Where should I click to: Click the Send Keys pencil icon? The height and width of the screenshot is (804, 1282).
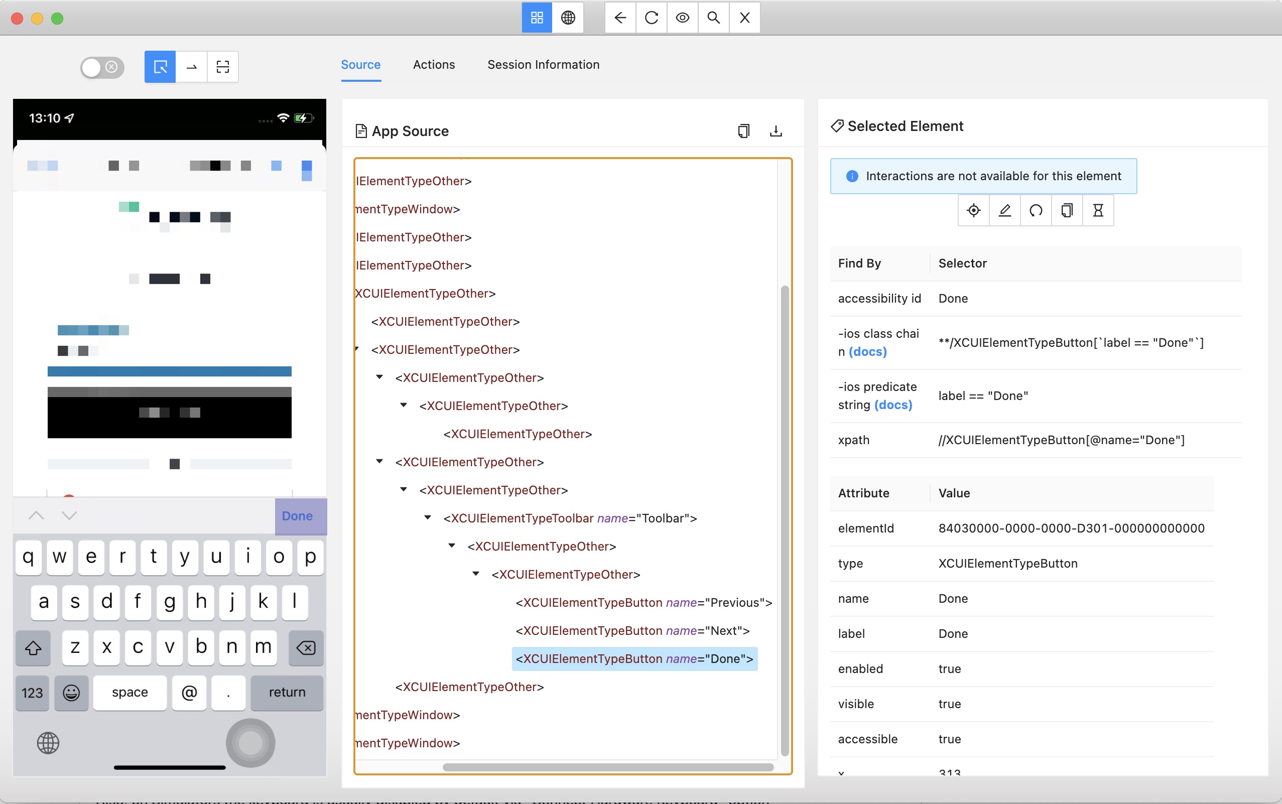click(1004, 211)
